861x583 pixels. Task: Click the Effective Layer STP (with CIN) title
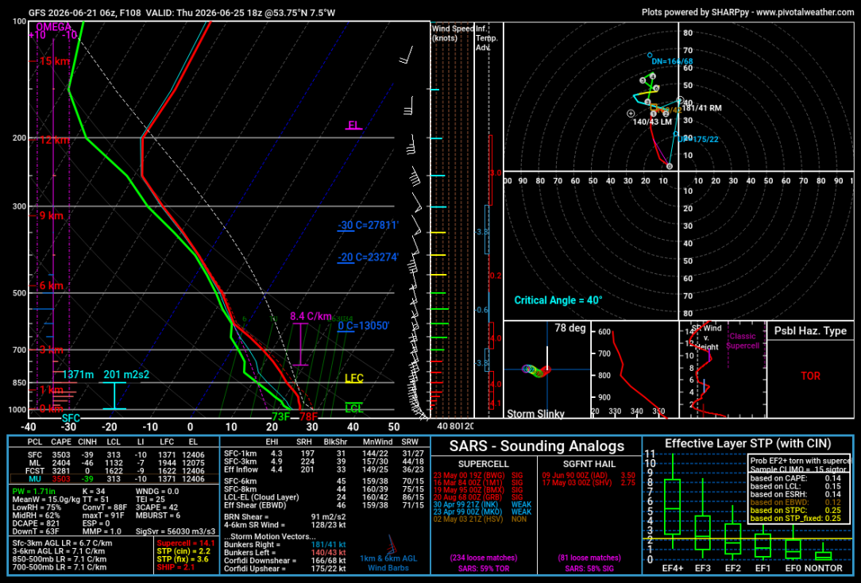[x=748, y=443]
